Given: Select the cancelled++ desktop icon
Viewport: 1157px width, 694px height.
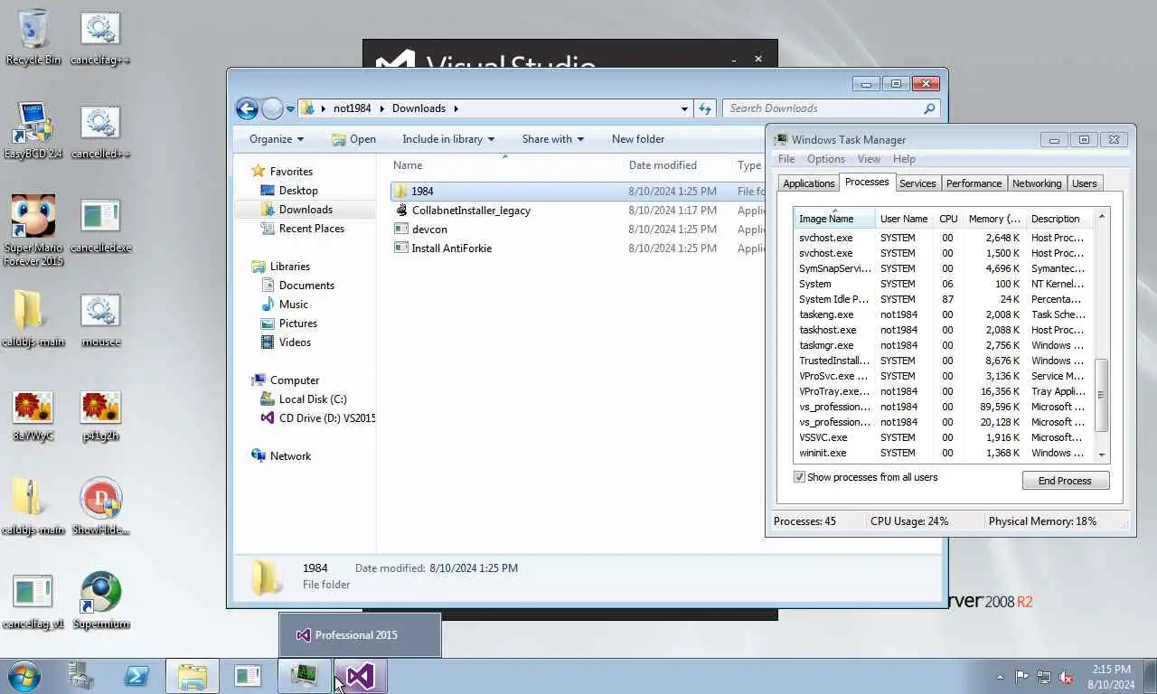Looking at the screenshot, I should (100, 130).
